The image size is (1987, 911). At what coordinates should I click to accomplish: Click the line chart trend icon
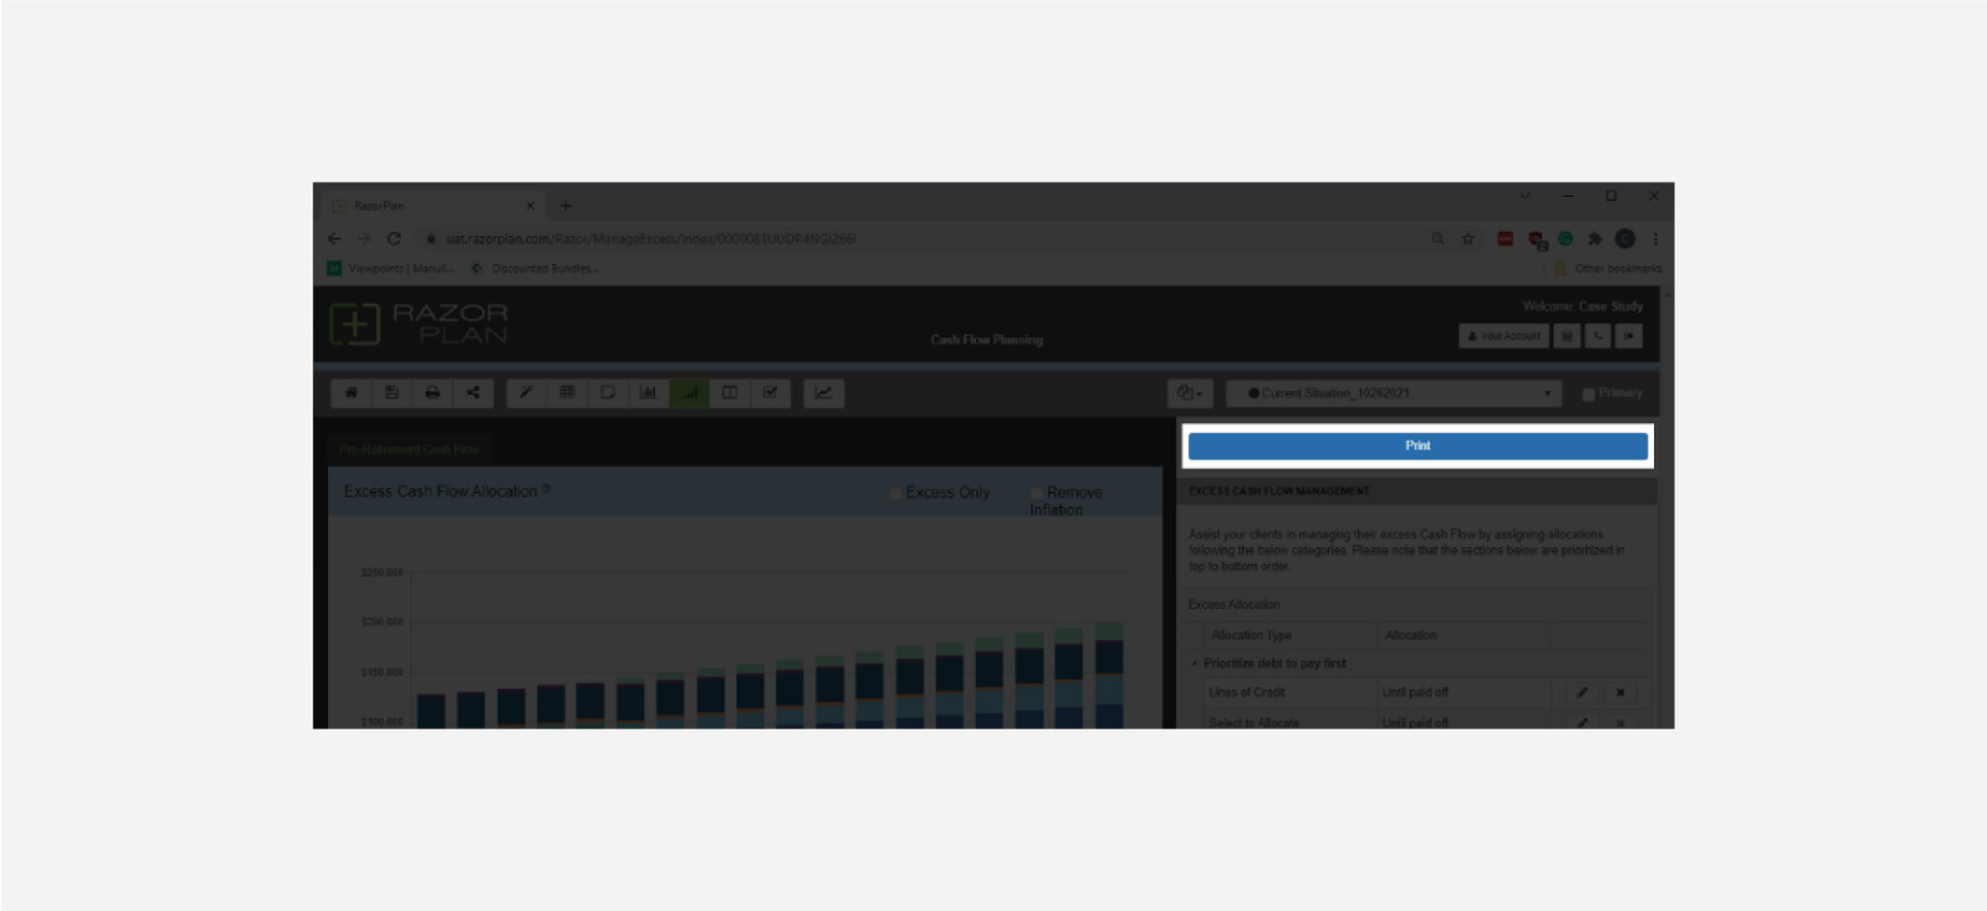[824, 393]
